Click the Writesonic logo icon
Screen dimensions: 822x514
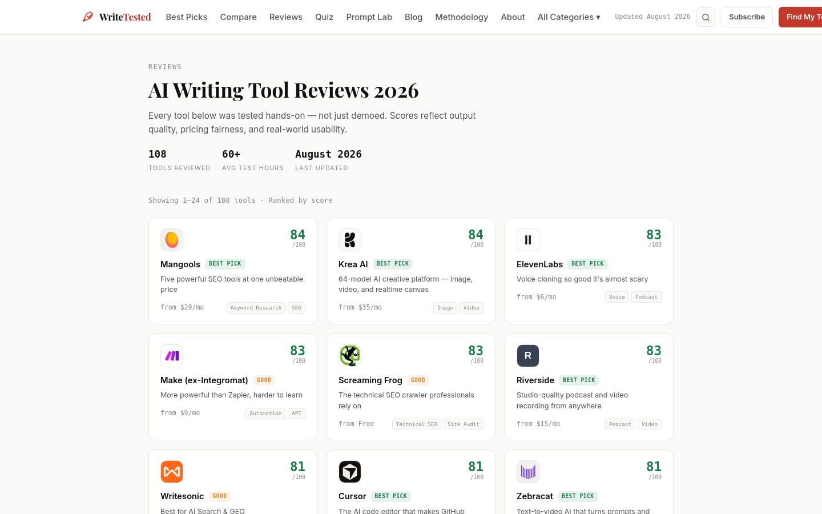pyautogui.click(x=172, y=472)
